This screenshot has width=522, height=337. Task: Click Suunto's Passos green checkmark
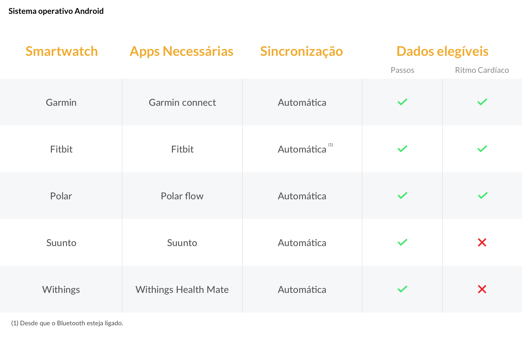coord(402,242)
